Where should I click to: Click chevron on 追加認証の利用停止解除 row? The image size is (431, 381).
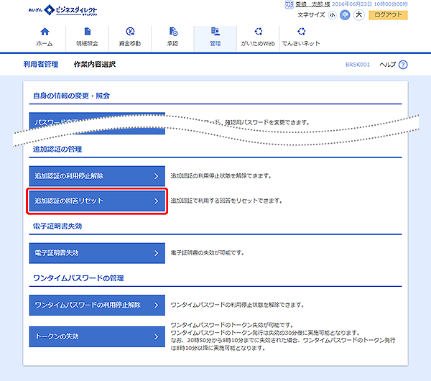[x=156, y=176]
